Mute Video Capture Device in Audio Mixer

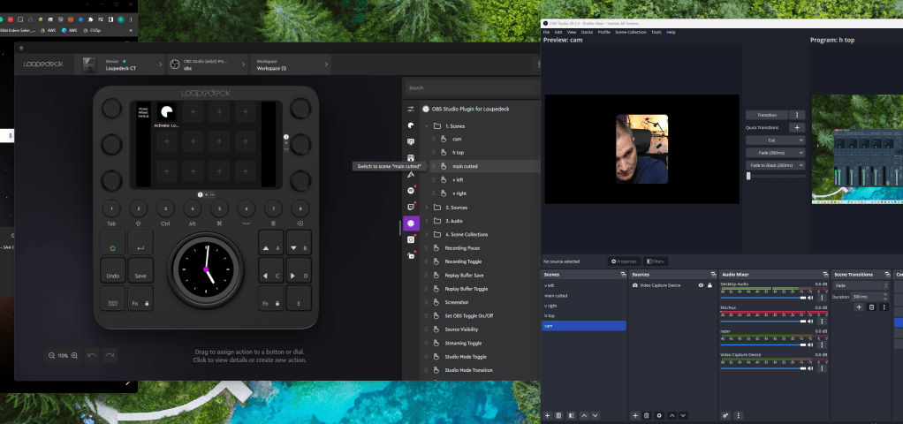click(x=811, y=367)
